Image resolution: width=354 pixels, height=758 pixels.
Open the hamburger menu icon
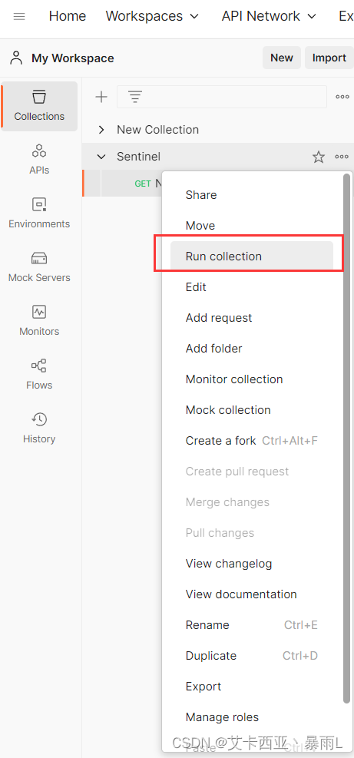19,16
